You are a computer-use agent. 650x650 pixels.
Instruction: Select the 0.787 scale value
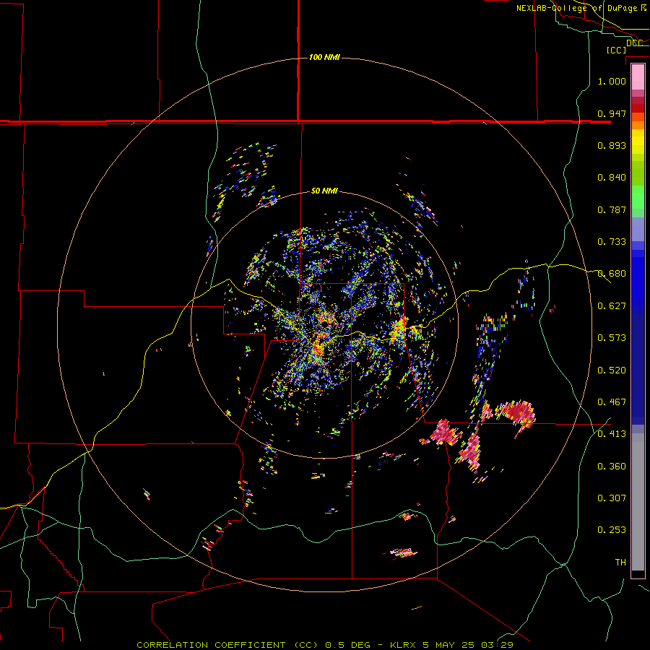612,209
